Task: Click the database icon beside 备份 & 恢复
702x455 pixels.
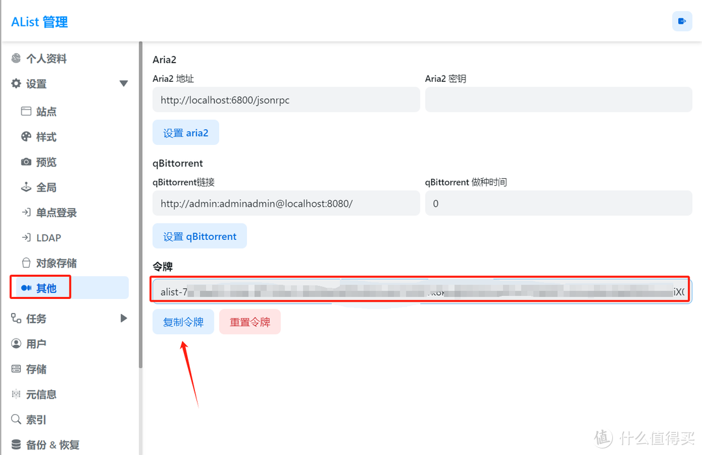Action: pyautogui.click(x=16, y=444)
